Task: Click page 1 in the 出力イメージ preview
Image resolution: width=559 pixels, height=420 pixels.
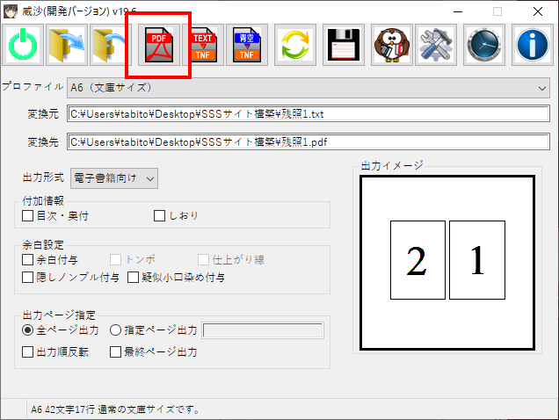Action: [477, 260]
